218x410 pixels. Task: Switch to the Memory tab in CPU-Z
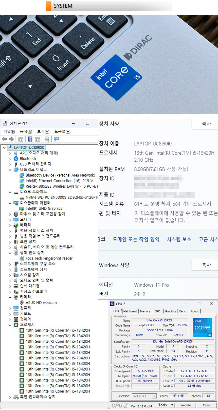click(145, 311)
